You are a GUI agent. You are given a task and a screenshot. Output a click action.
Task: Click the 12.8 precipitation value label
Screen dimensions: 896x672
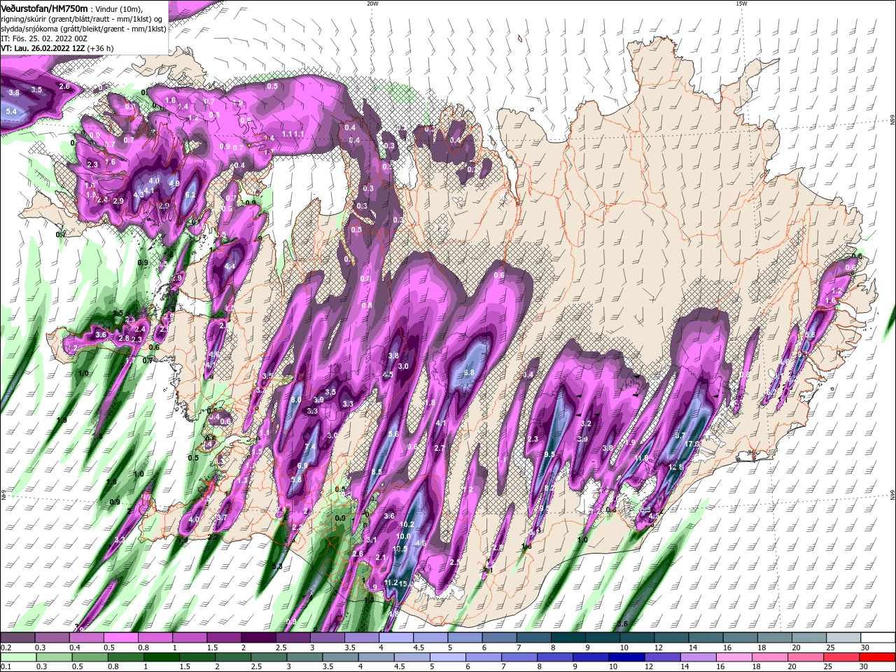point(675,468)
